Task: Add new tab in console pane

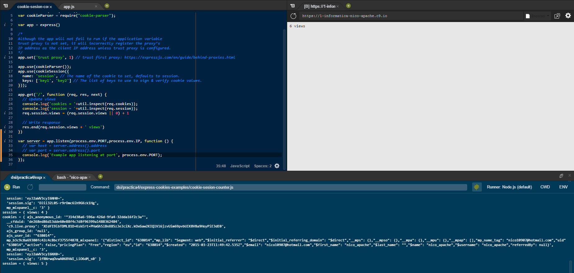Action: (100, 177)
